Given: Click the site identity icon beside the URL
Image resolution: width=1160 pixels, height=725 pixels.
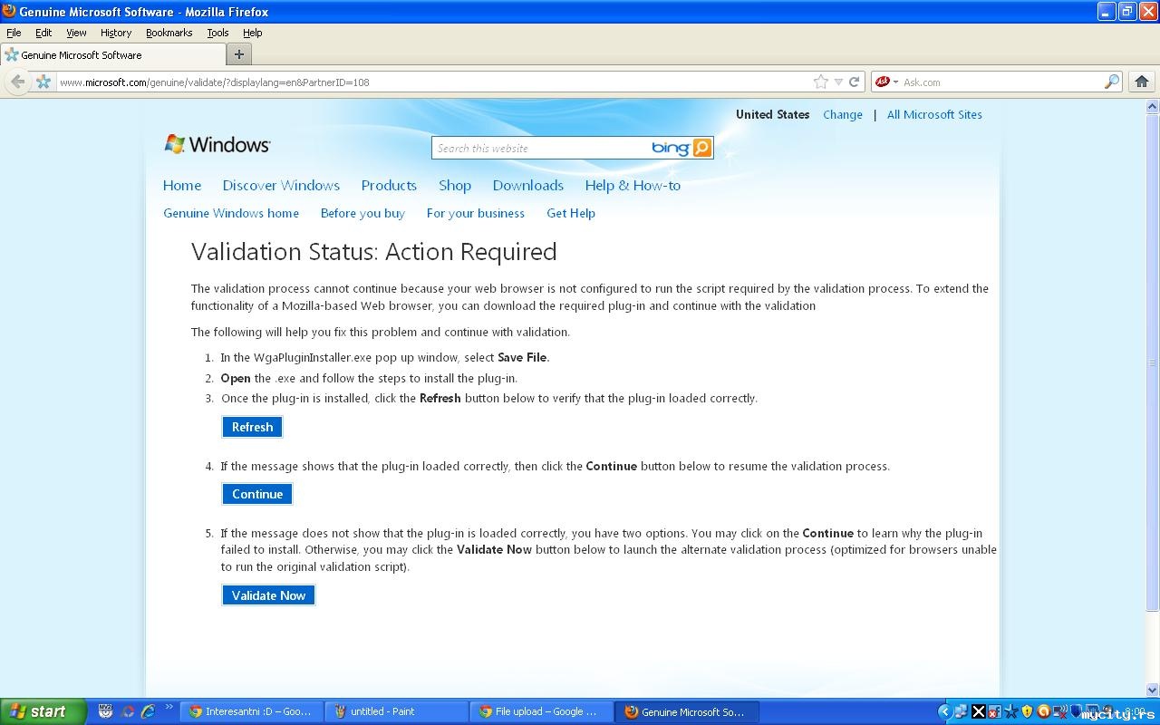Looking at the screenshot, I should [x=43, y=82].
